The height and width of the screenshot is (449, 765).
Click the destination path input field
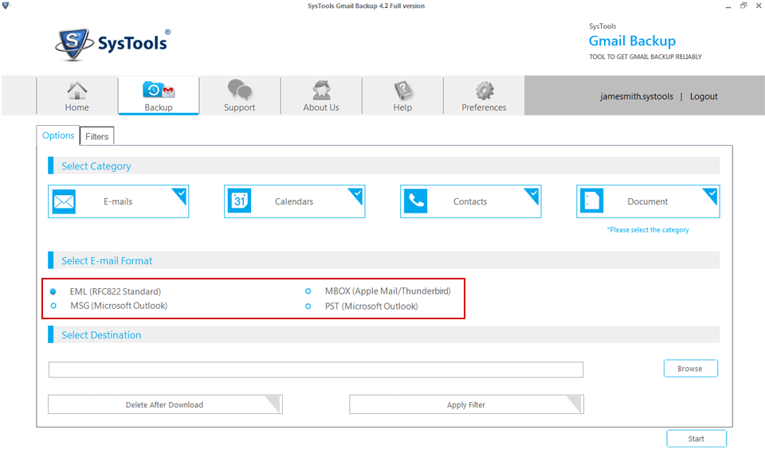(316, 369)
